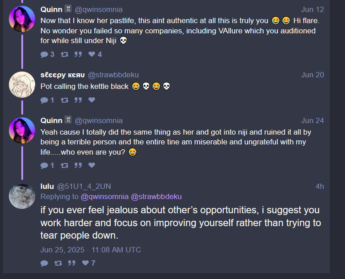The width and height of the screenshot is (345, 279).
Task: View sleepy keru's avatar profile
Action: click(22, 84)
